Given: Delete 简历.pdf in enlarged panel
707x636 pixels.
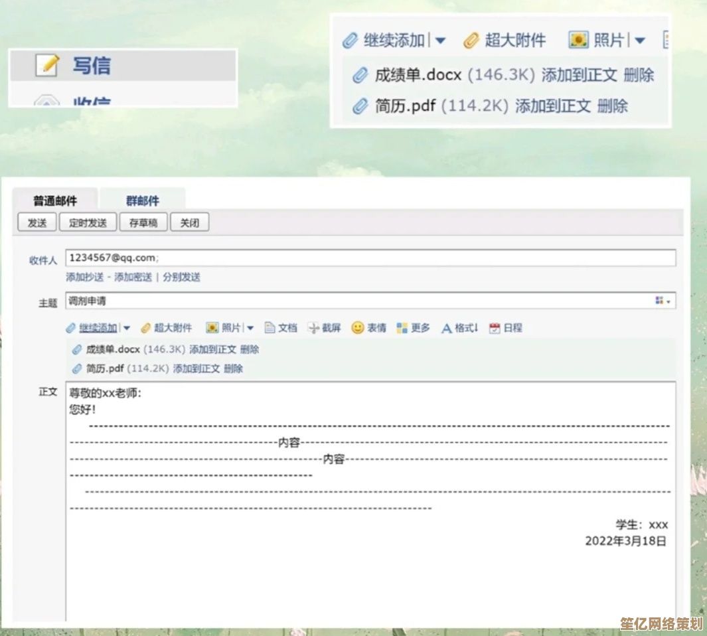Looking at the screenshot, I should (x=612, y=106).
